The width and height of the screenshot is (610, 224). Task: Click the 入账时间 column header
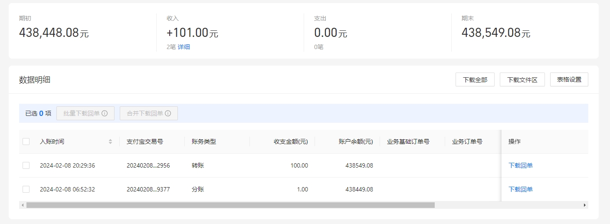coord(52,142)
